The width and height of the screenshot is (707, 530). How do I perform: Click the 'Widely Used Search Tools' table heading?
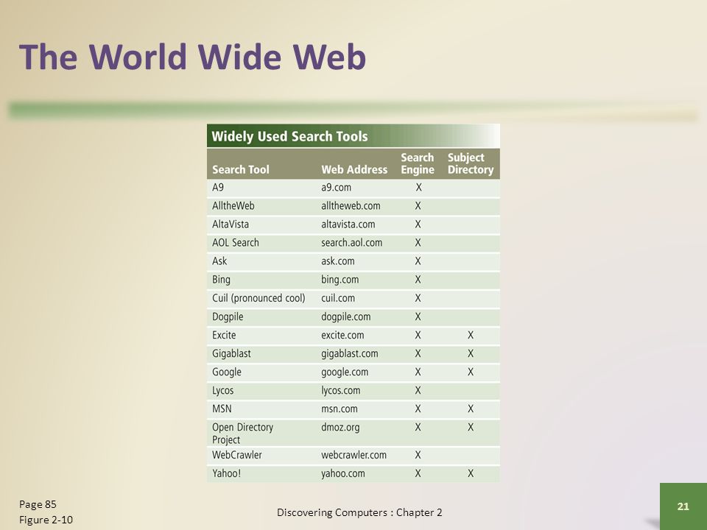[x=289, y=136]
